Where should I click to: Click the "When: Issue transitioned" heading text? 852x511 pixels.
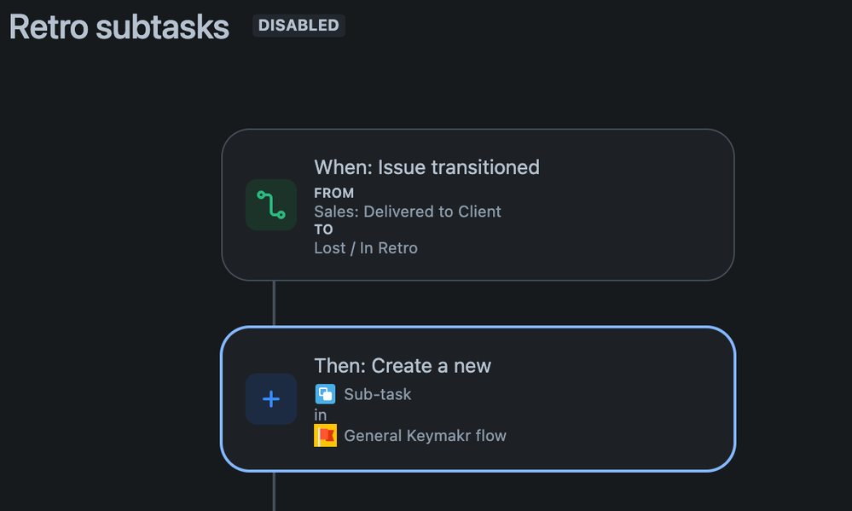pyautogui.click(x=426, y=167)
